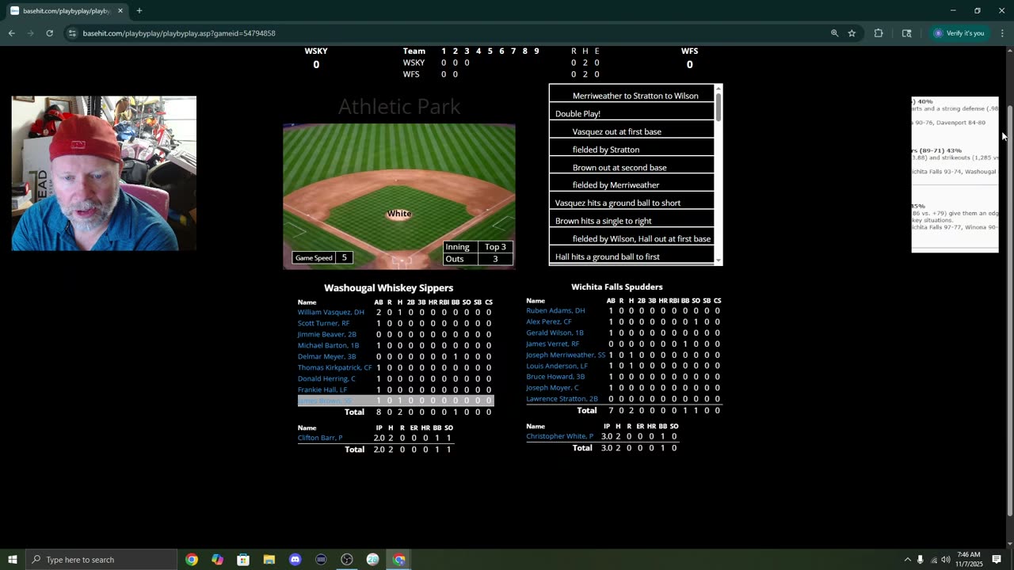Open player Gerald Wilson, 1B
1014x570 pixels.
coord(555,332)
